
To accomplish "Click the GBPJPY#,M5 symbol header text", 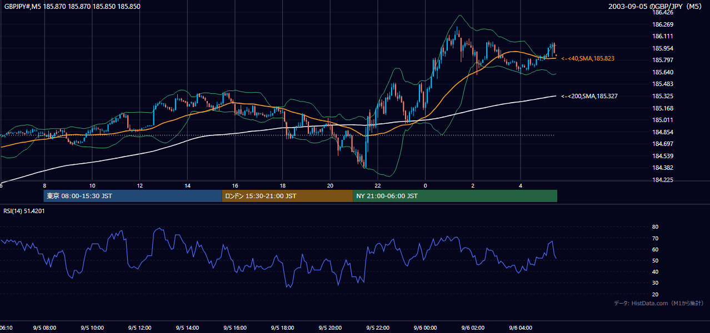I will (x=72, y=7).
